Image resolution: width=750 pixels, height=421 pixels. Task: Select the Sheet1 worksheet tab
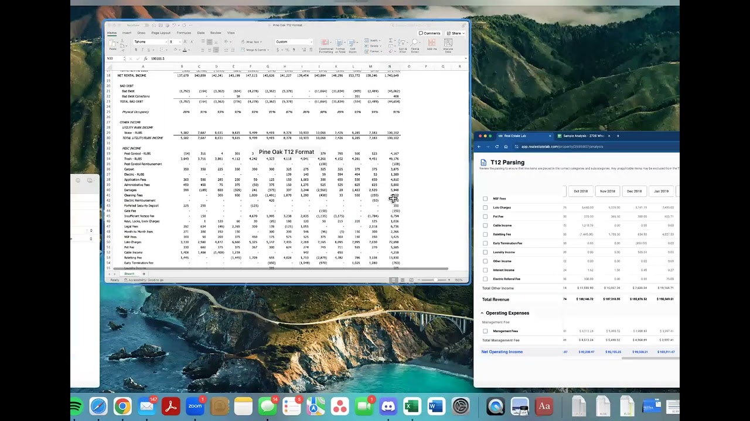point(129,274)
